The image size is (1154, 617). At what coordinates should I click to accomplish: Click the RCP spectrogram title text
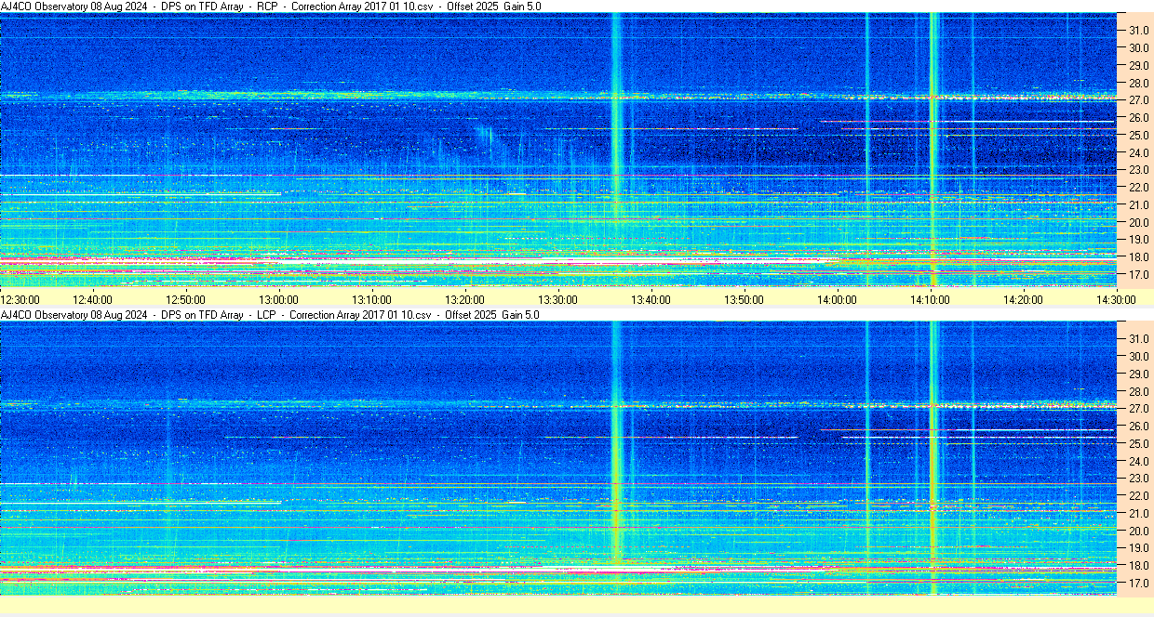[270, 7]
